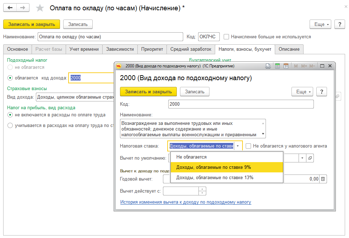The height and width of the screenshot is (238, 349).
Task: Click the help question mark in dialog
Action: (321, 92)
